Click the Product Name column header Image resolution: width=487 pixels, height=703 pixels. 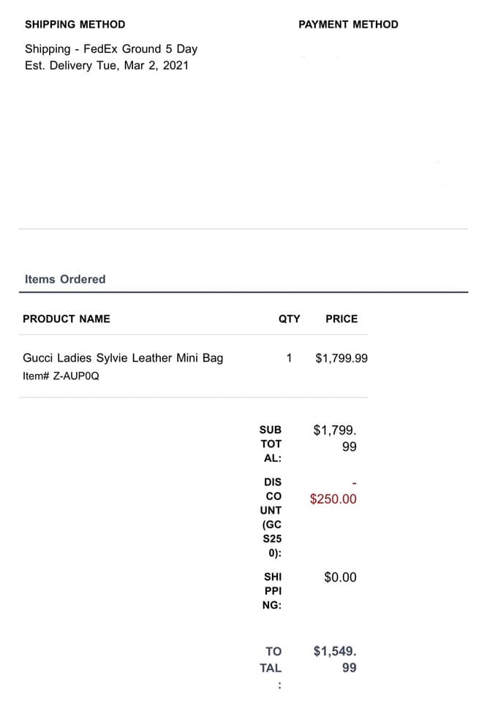tap(67, 319)
